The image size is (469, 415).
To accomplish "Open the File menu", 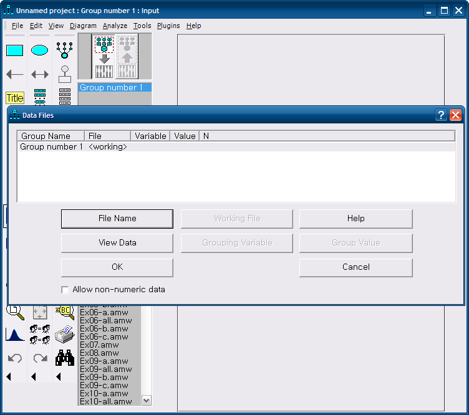I will [17, 26].
